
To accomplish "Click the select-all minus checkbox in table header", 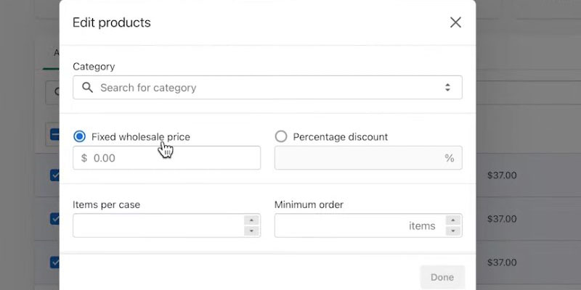I will 55,134.
